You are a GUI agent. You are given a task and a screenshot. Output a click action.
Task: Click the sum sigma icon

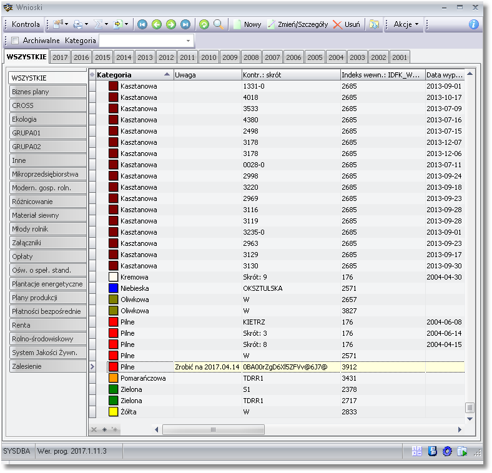click(x=98, y=24)
